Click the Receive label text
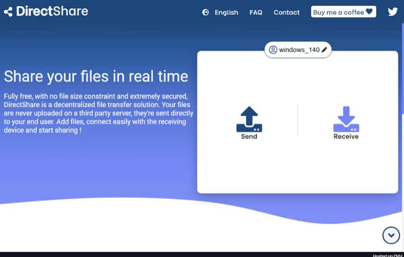404x257 pixels. (x=346, y=137)
